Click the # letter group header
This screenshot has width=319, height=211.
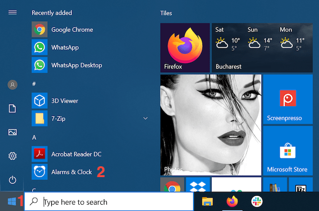tap(34, 84)
